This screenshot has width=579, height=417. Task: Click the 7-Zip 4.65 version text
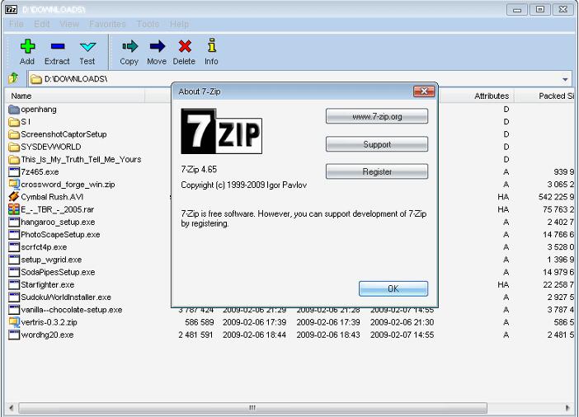(x=199, y=170)
